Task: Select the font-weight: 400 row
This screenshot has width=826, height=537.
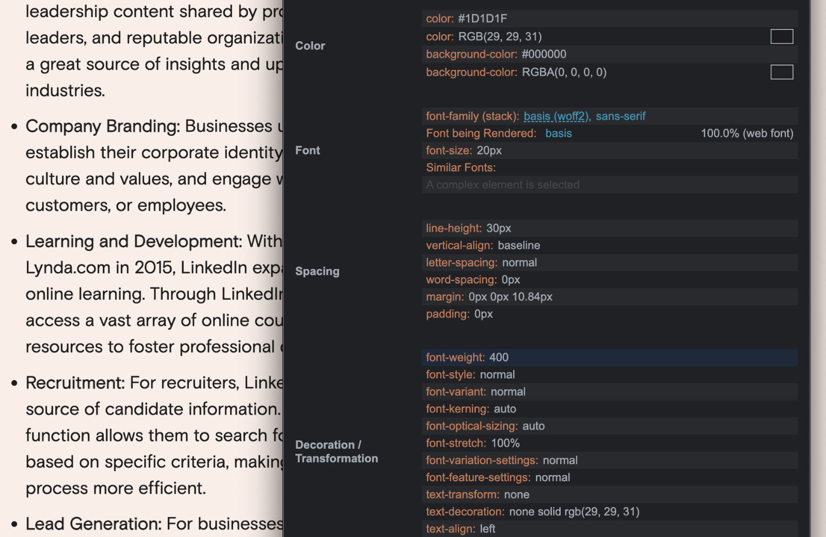Action: pyautogui.click(x=610, y=357)
